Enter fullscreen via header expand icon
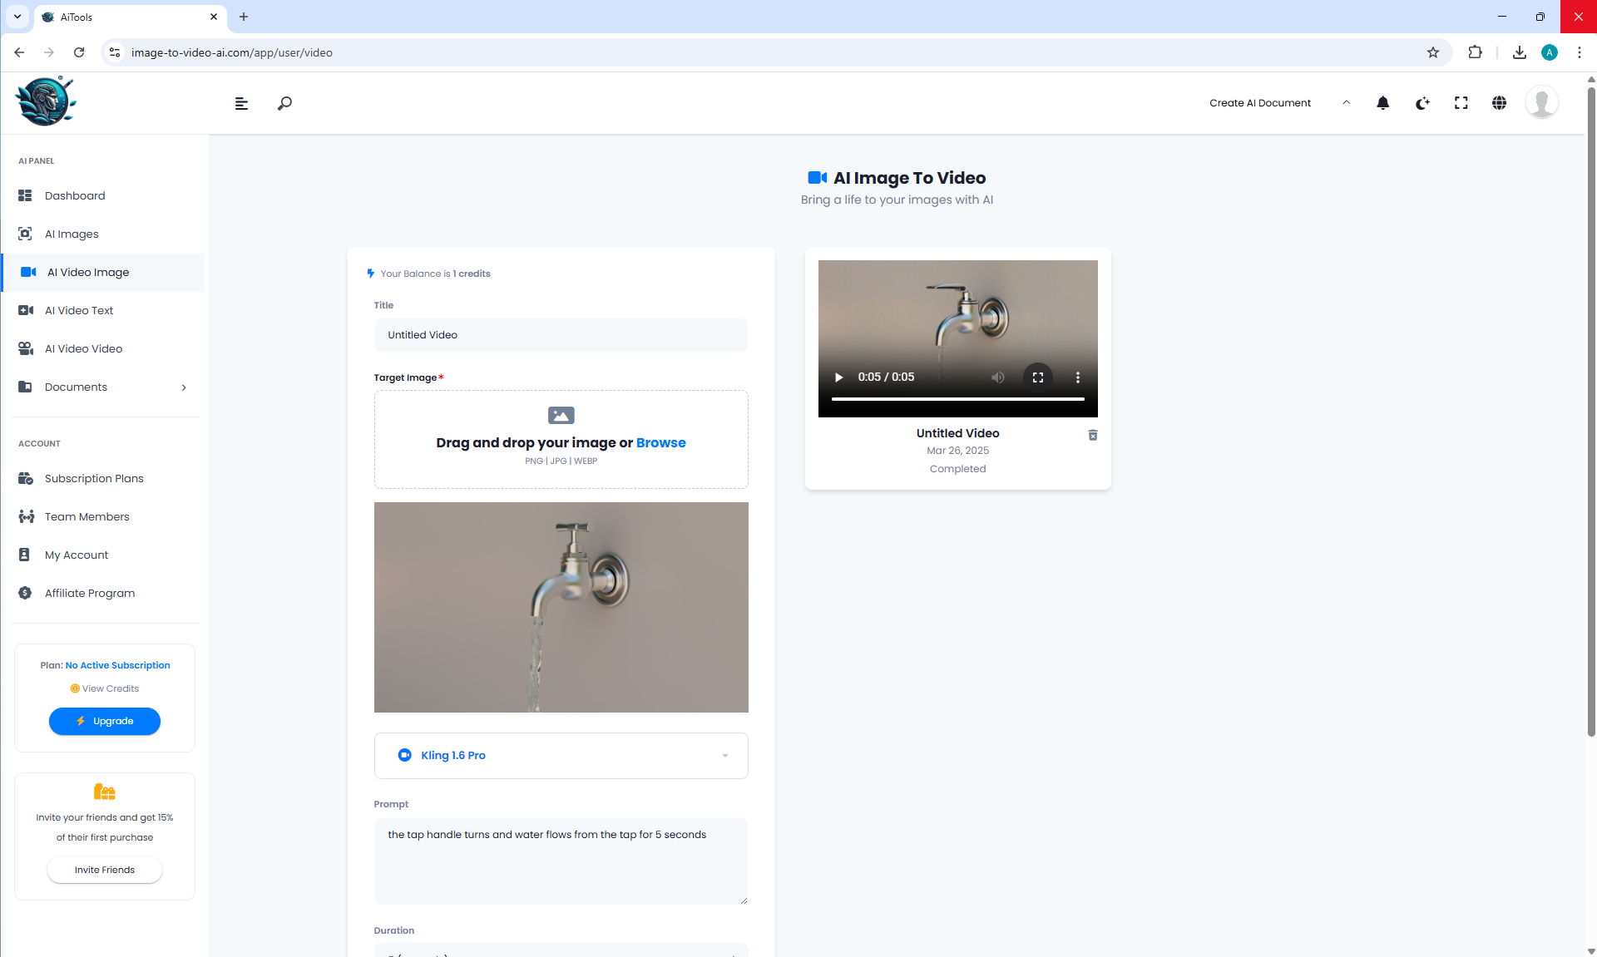Viewport: 1597px width, 957px height. (x=1461, y=103)
